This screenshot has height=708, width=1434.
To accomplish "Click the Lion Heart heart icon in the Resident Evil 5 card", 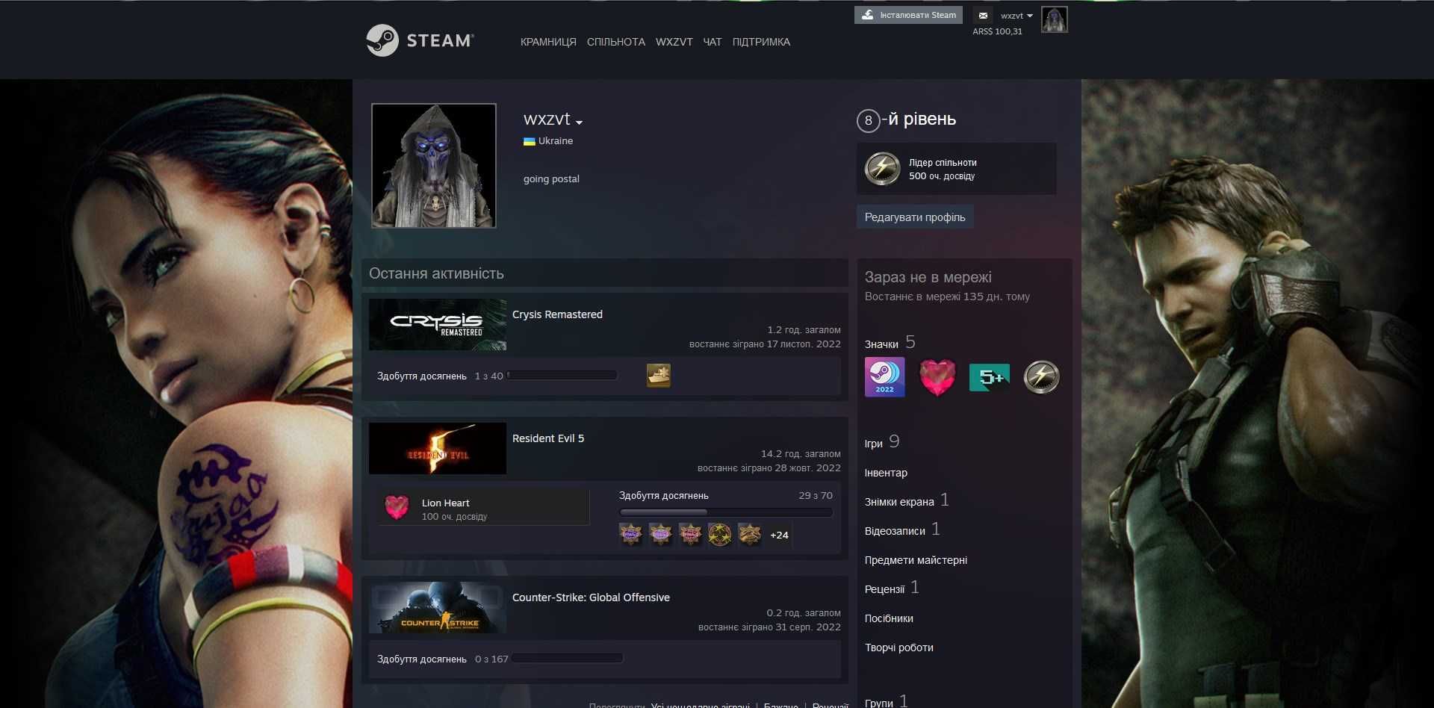I will (397, 508).
